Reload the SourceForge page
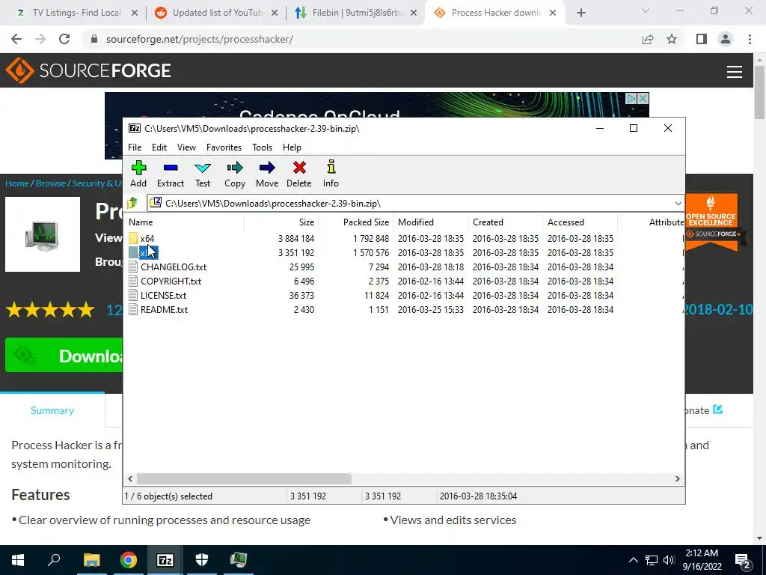Viewport: 766px width, 575px height. click(64, 39)
